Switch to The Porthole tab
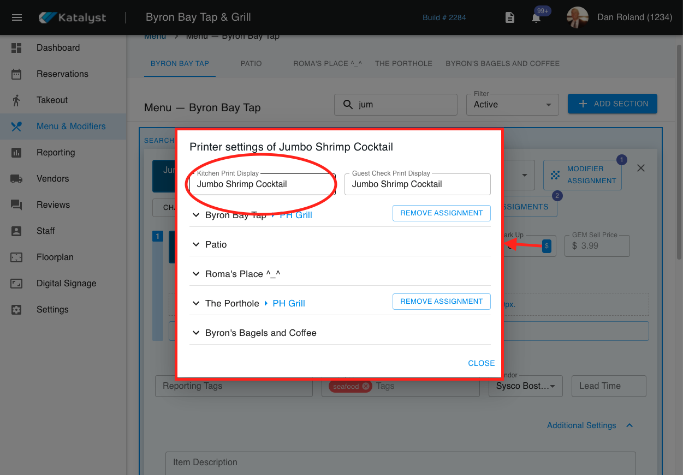This screenshot has width=683, height=475. (x=403, y=64)
